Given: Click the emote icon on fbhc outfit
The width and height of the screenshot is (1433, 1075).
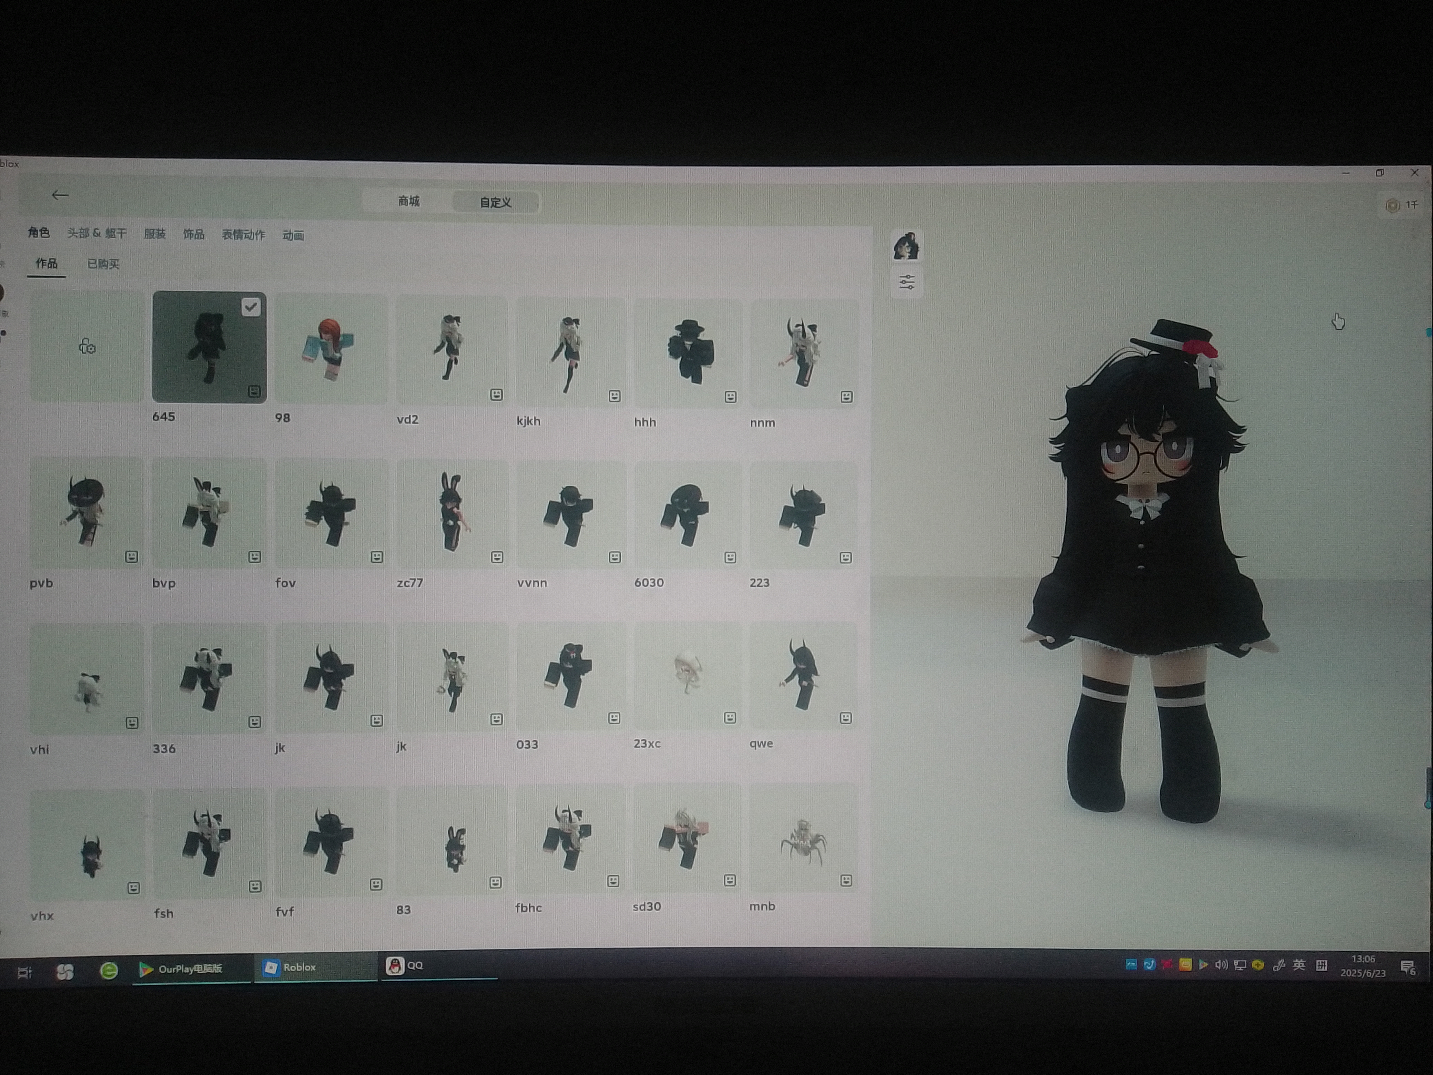Looking at the screenshot, I should coord(614,881).
